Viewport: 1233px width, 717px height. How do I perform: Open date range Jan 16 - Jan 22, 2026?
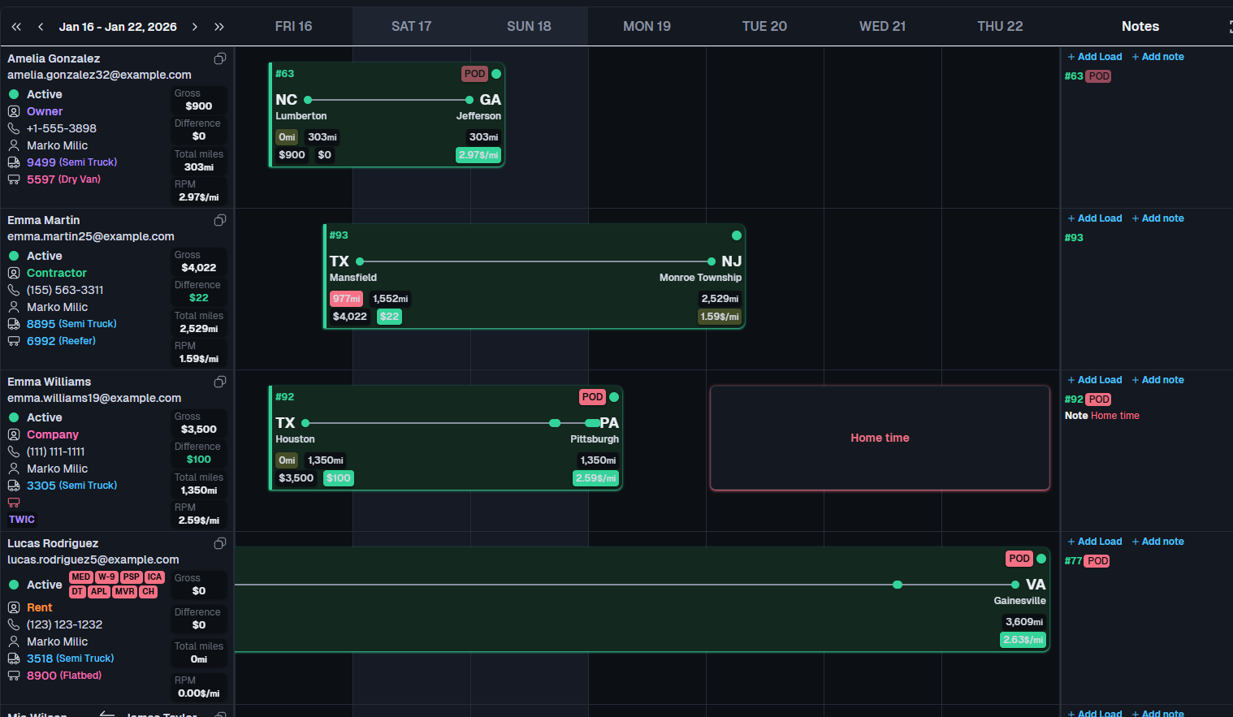(x=118, y=27)
